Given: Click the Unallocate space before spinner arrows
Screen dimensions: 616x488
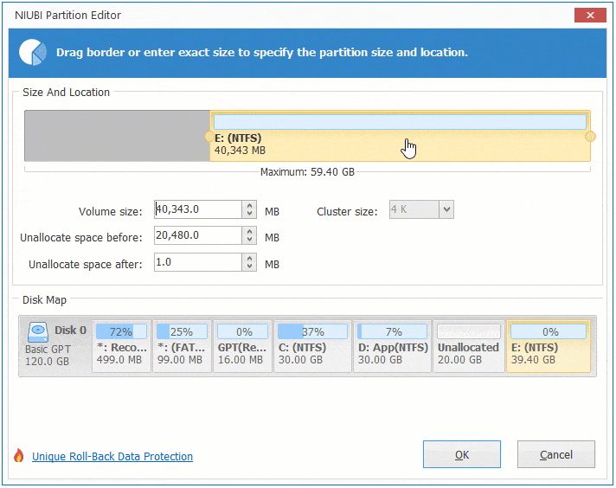Looking at the screenshot, I should click(x=250, y=236).
